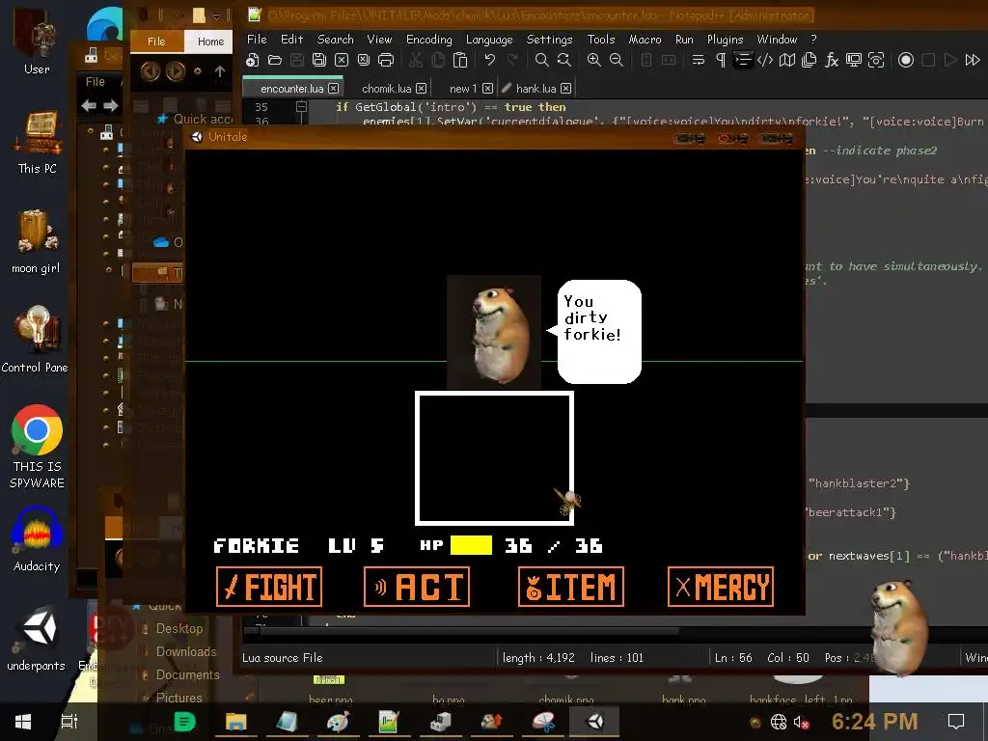Open the orange File tab in File Explorer
988x741 pixels.
pyautogui.click(x=157, y=41)
